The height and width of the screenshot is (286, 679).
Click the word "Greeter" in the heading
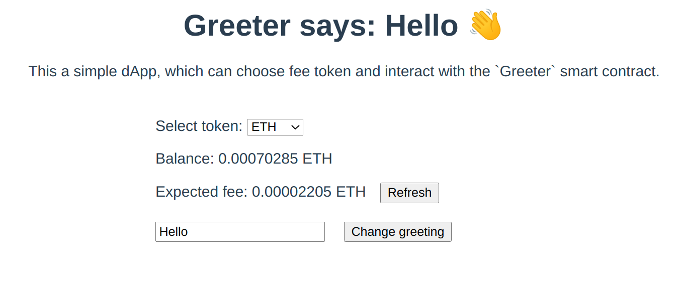237,26
